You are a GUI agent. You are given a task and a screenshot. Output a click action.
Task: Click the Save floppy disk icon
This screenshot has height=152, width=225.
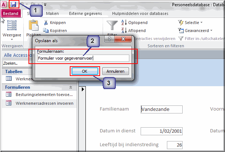point(14,5)
